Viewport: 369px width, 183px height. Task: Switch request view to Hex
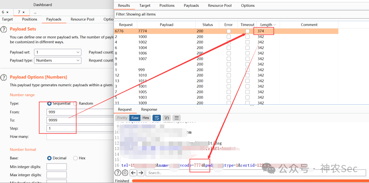[x=146, y=118]
